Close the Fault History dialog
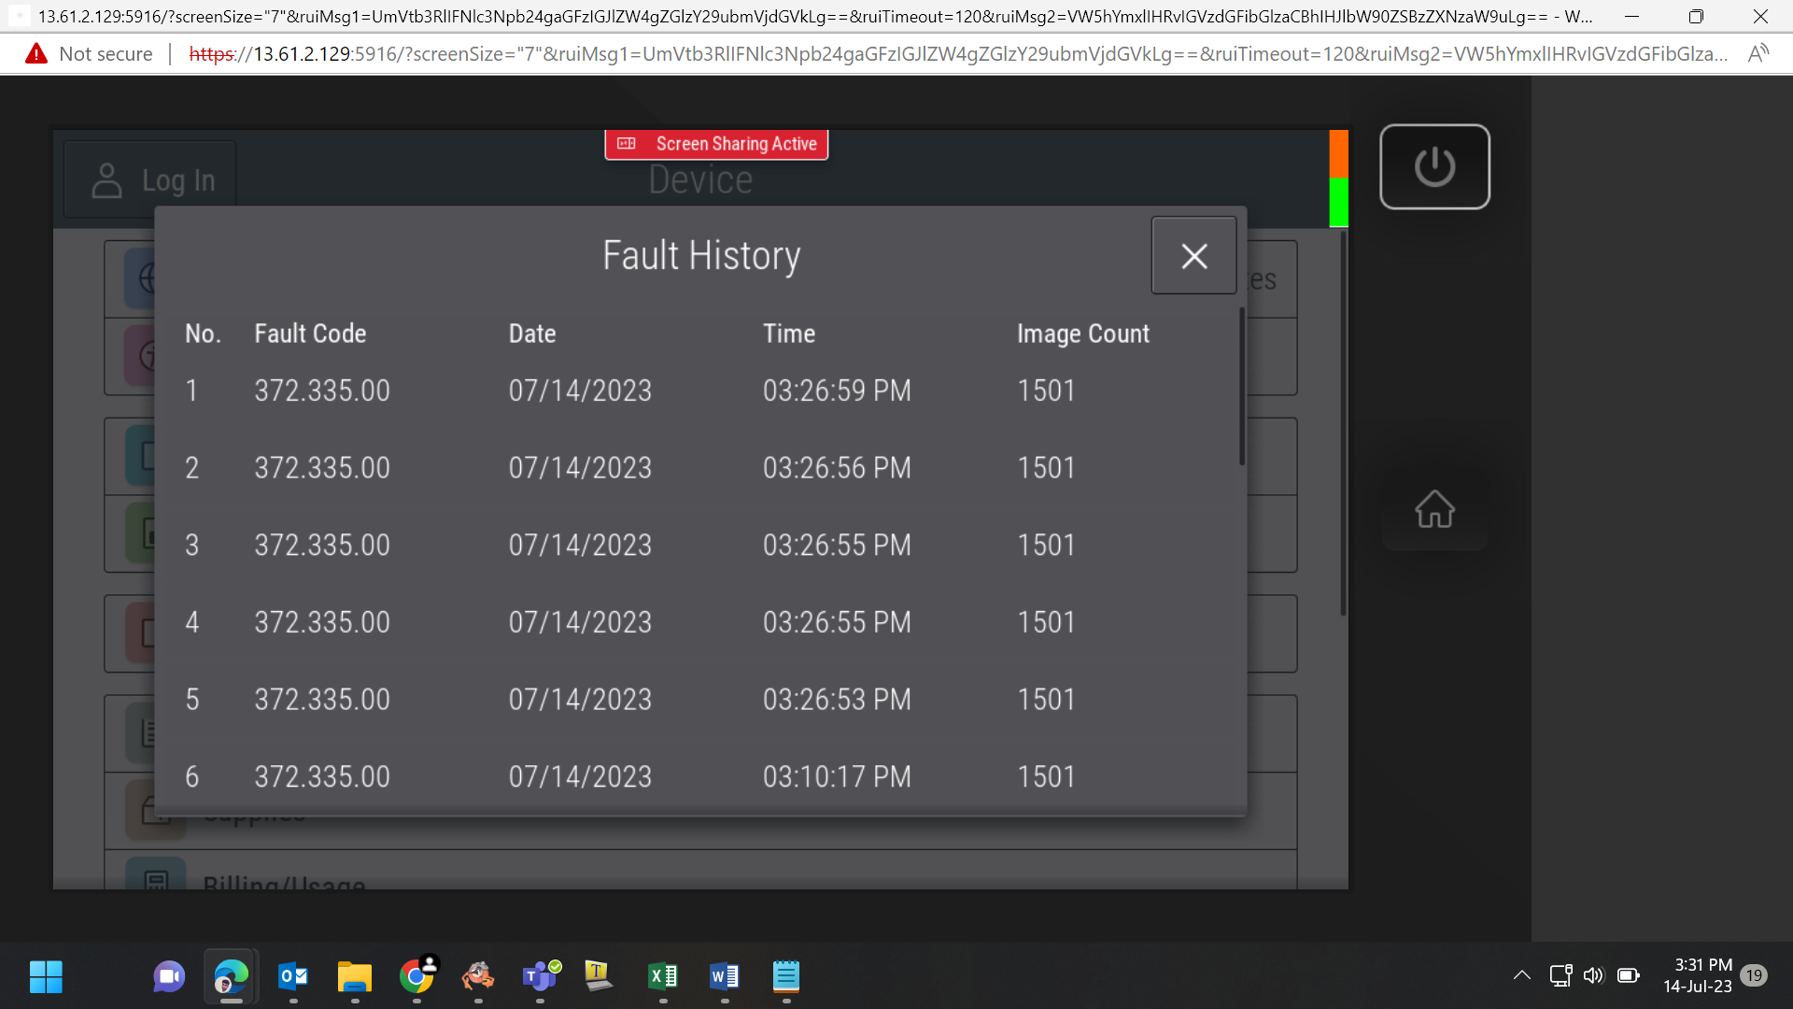 (x=1193, y=256)
